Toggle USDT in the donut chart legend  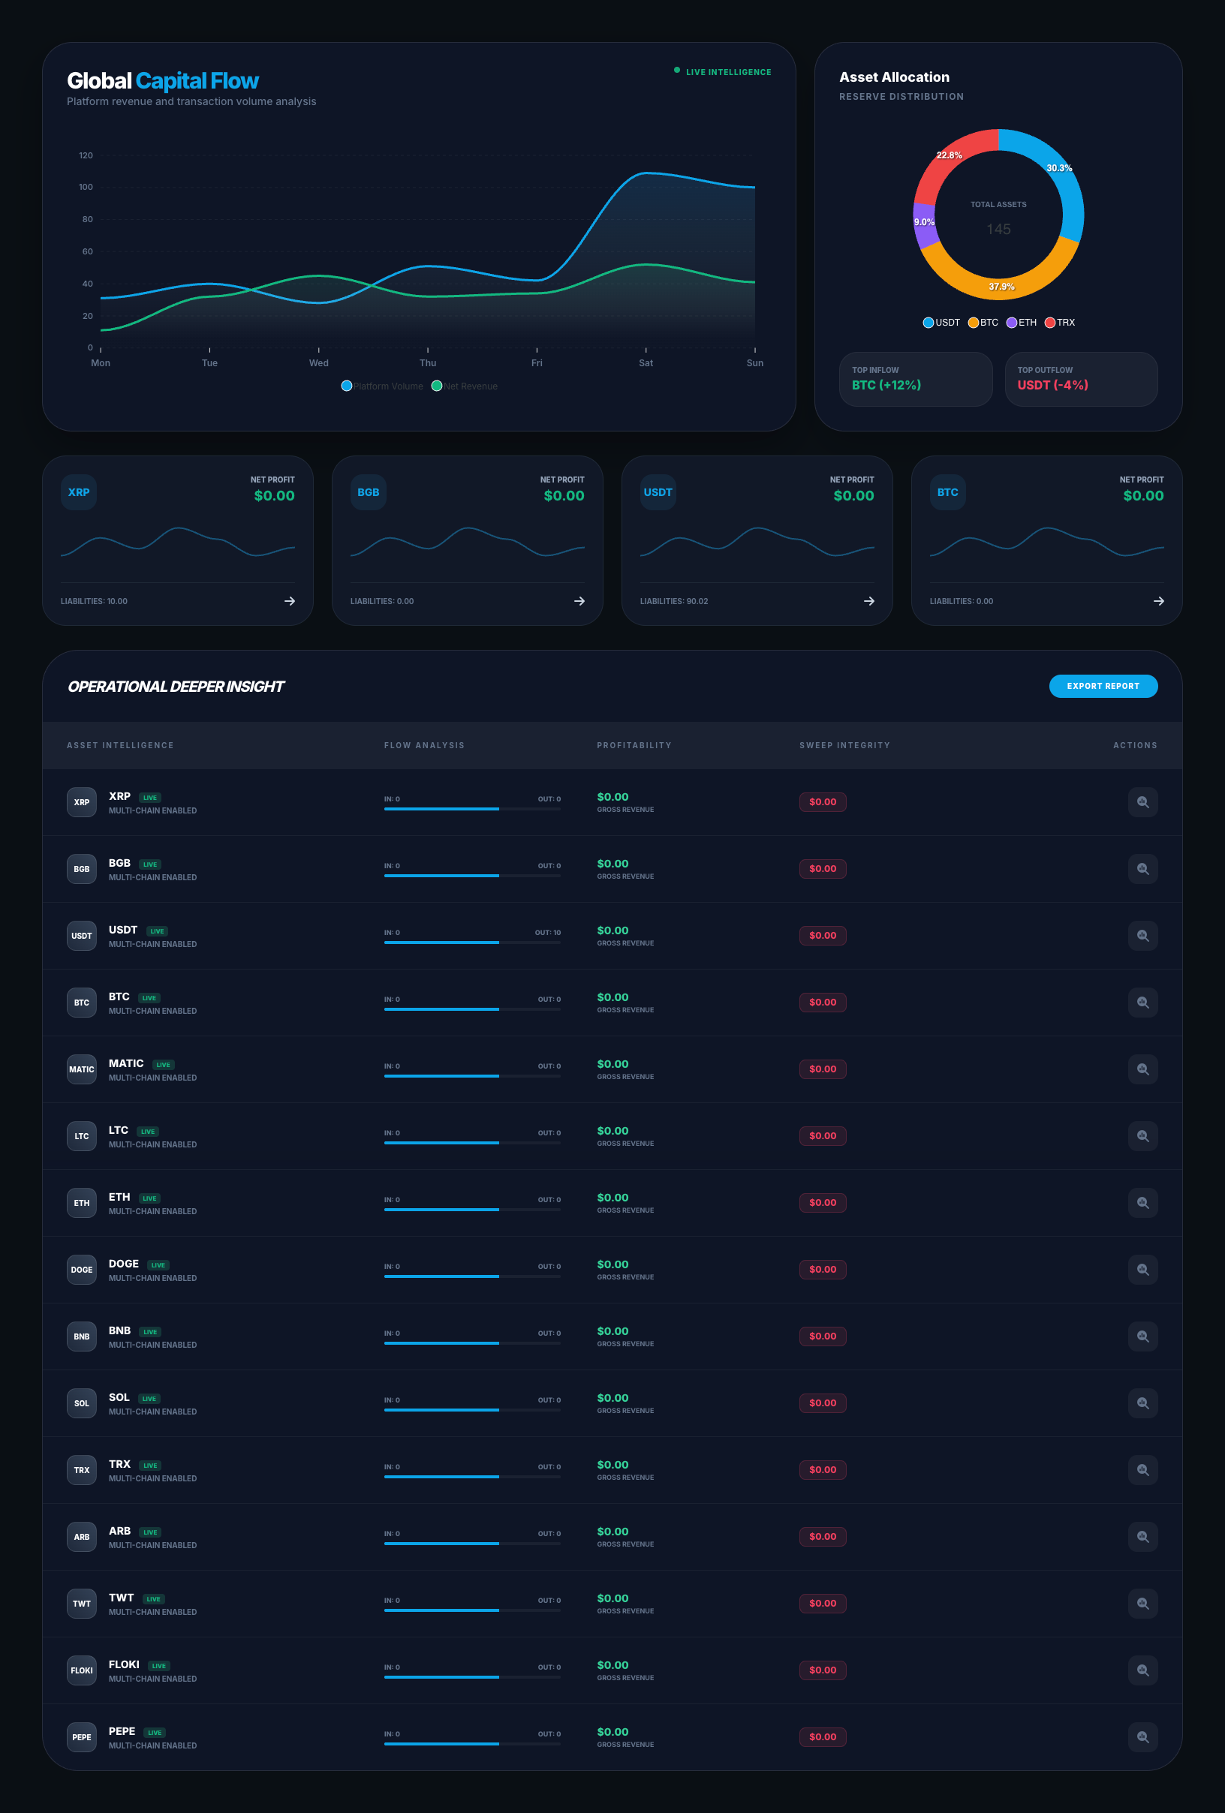click(x=941, y=322)
